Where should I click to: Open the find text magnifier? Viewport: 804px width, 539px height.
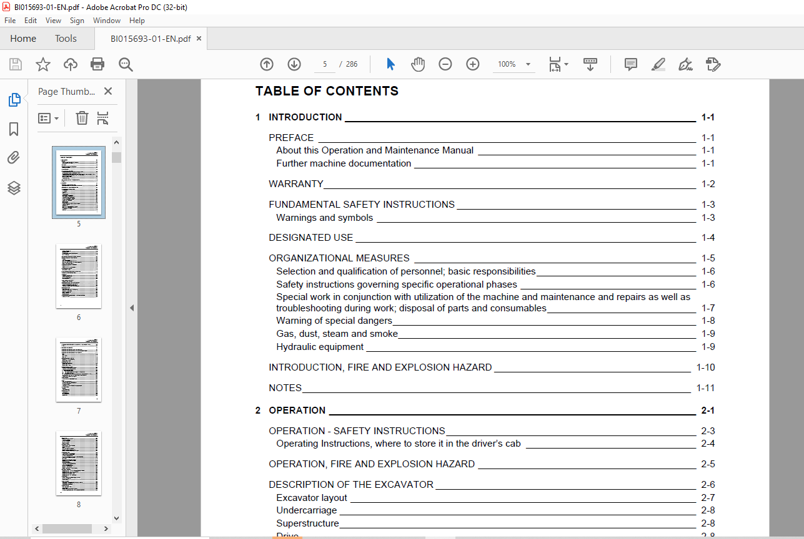[126, 64]
